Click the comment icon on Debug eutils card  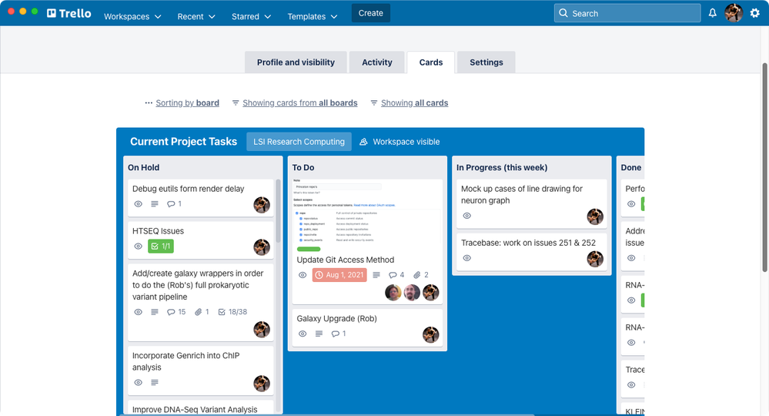pyautogui.click(x=171, y=203)
